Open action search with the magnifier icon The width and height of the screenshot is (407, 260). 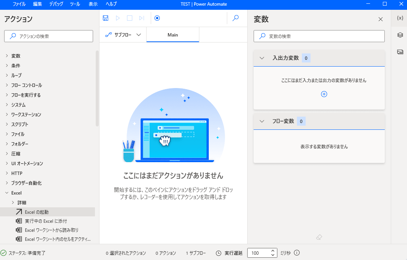pos(236,18)
